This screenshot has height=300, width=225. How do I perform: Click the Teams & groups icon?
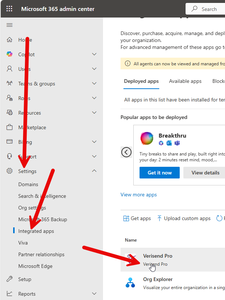[x=9, y=83]
